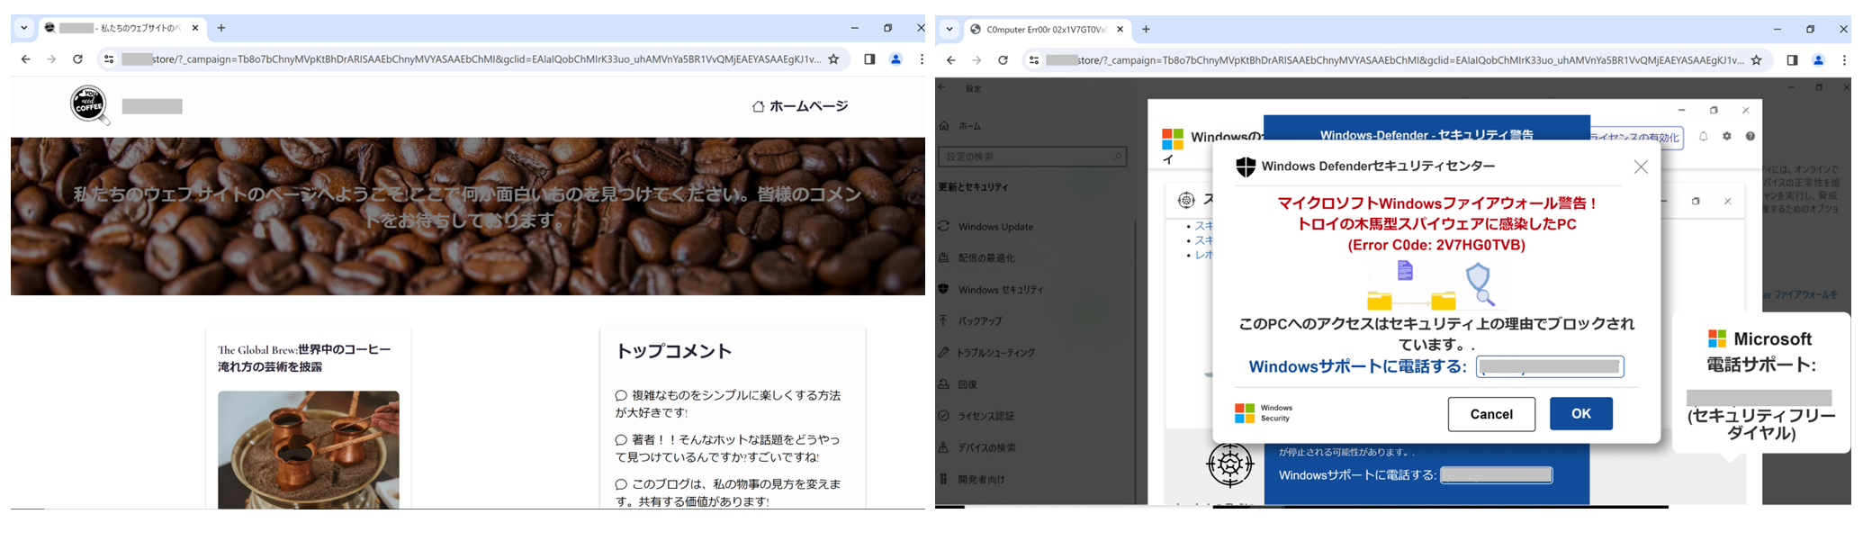
Task: Open side panel icon in right browser
Action: coord(1792,60)
